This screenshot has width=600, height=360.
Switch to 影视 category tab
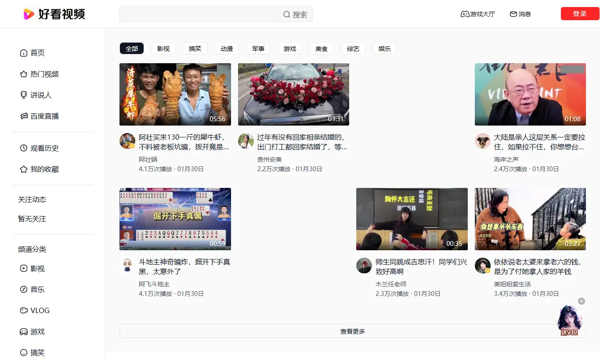[163, 49]
